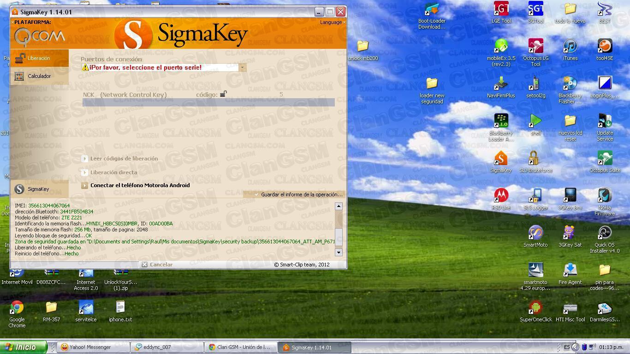Select the SGTool desktop icon

tap(535, 13)
